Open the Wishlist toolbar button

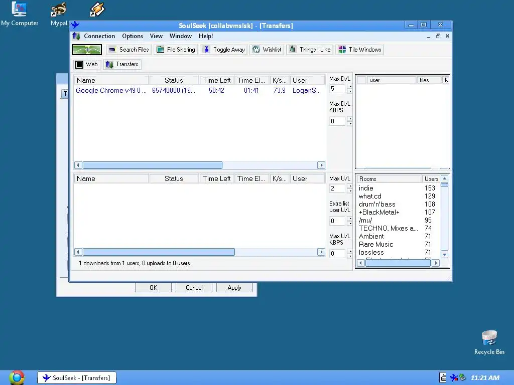pos(267,50)
